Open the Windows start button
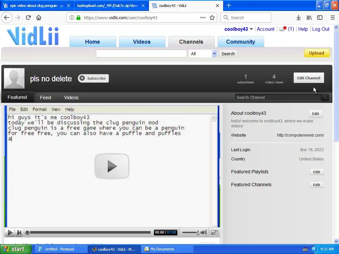Screen dimensions: 339x254 [x=16, y=249]
